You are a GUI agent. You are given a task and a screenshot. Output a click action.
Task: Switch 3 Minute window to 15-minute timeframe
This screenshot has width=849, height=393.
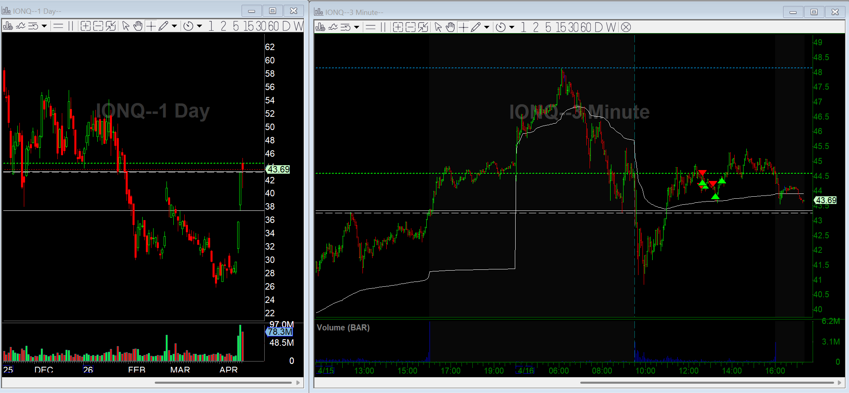coord(561,27)
